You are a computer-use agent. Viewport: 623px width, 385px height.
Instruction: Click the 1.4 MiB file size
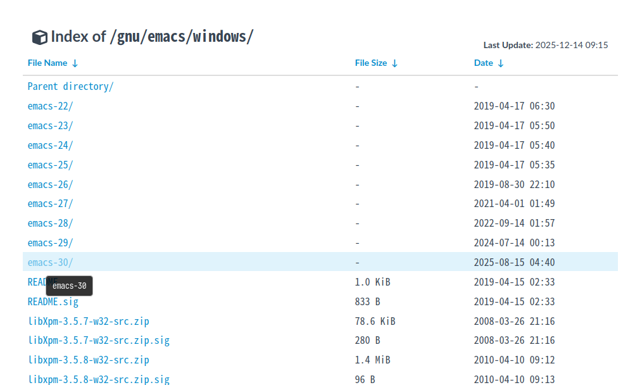[373, 360]
